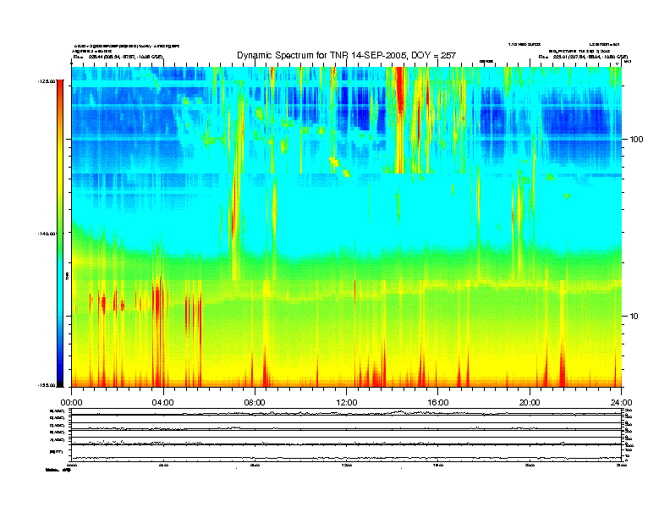
Task: Click the '-140.00' color scale label
Action: 47,234
